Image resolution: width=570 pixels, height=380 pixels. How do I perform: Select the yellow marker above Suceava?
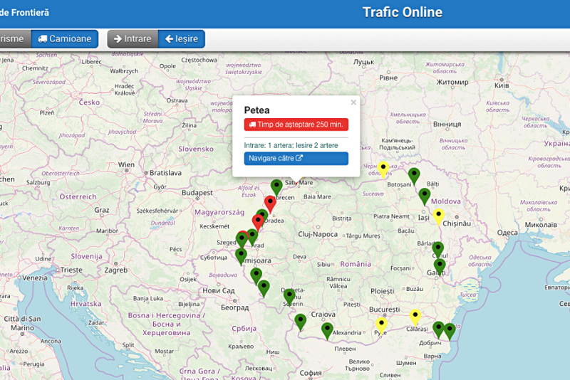pos(383,169)
